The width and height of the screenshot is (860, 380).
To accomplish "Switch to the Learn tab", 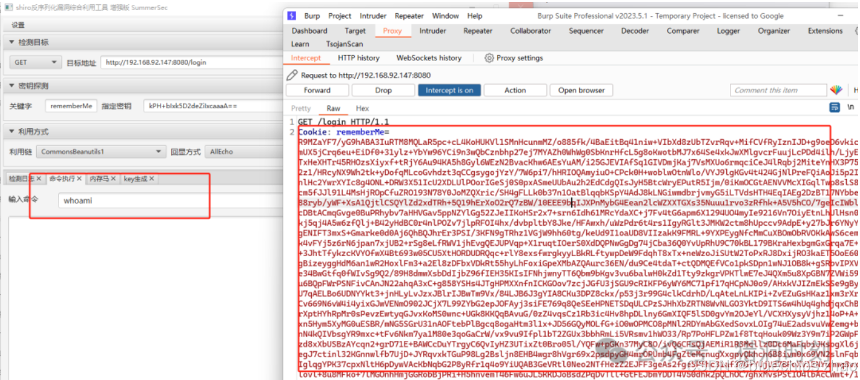I will (x=300, y=44).
